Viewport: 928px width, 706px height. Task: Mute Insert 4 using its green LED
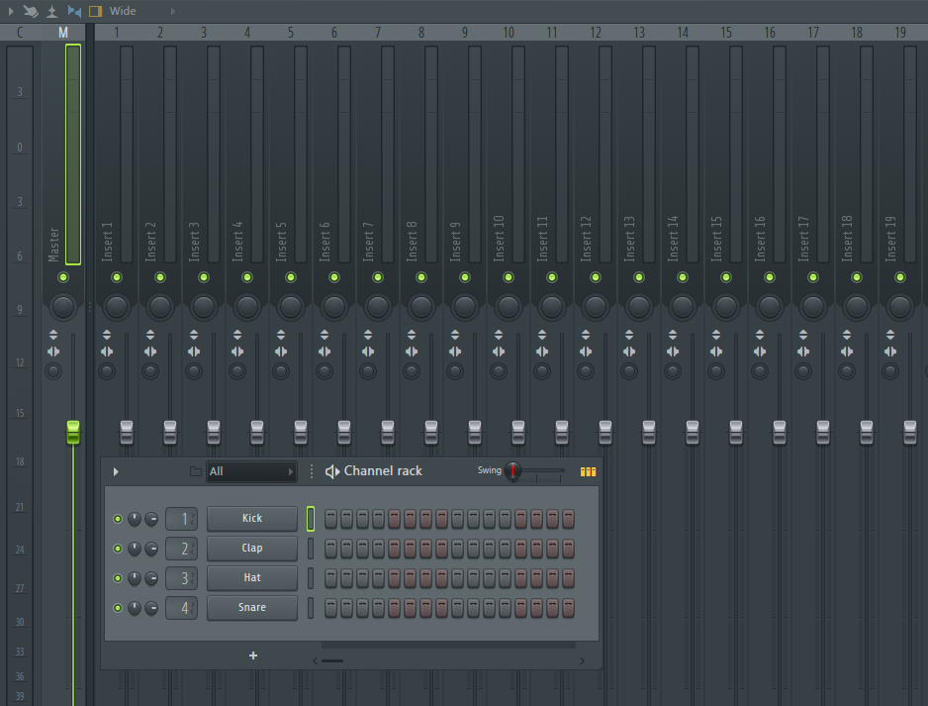coord(247,277)
